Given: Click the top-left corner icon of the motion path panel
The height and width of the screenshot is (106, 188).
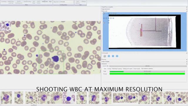Looking at the screenshot, I should click(x=104, y=14).
